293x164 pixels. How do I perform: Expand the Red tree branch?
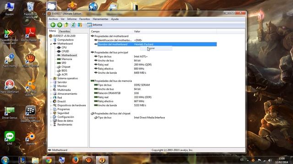(51, 97)
